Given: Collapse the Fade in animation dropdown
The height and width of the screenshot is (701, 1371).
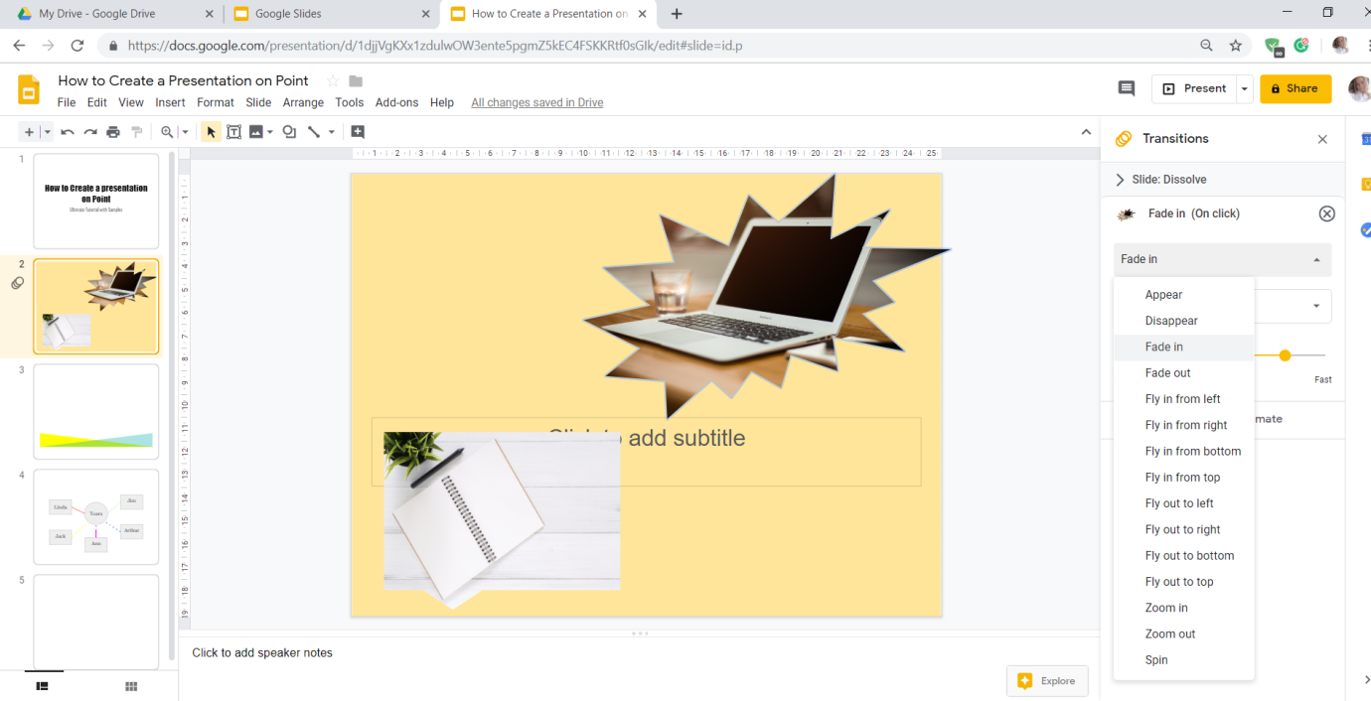Looking at the screenshot, I should pyautogui.click(x=1316, y=260).
